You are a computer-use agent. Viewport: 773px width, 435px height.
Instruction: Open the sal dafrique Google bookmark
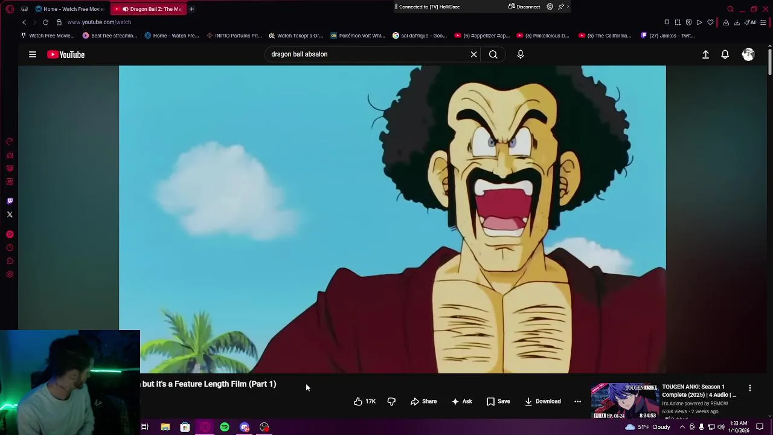click(x=420, y=36)
